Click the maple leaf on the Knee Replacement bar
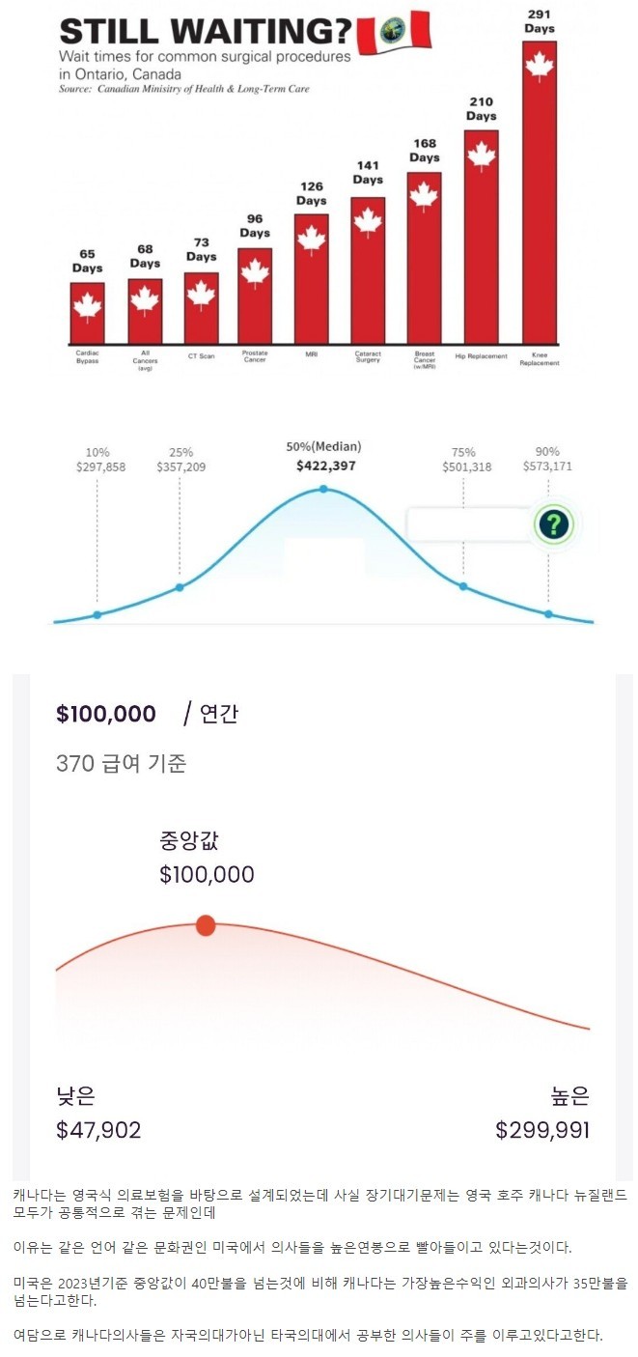The width and height of the screenshot is (638, 1357). pyautogui.click(x=539, y=66)
